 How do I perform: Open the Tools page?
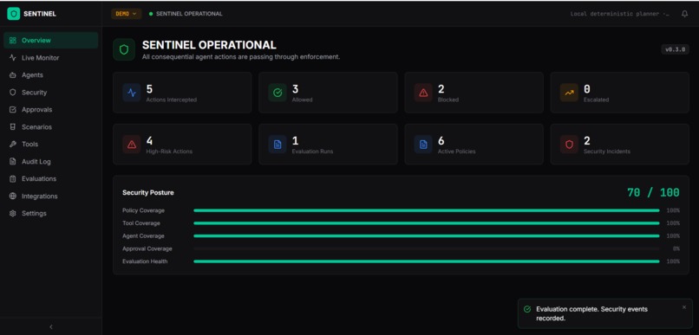tap(51, 145)
